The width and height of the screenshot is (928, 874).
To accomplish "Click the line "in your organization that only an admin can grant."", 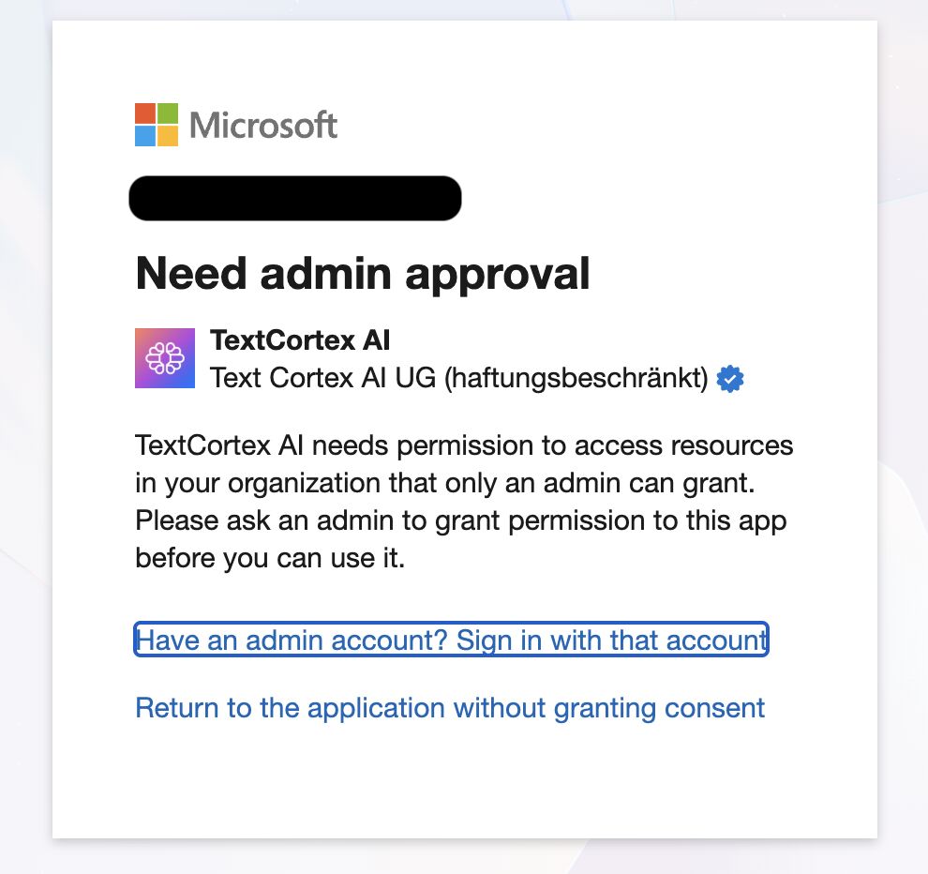I will pyautogui.click(x=445, y=483).
